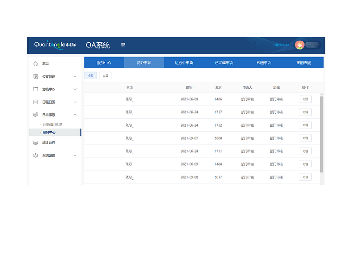The height and width of the screenshot is (271, 352).
Task: Click 办理 for serial 6488
Action: click(305, 164)
